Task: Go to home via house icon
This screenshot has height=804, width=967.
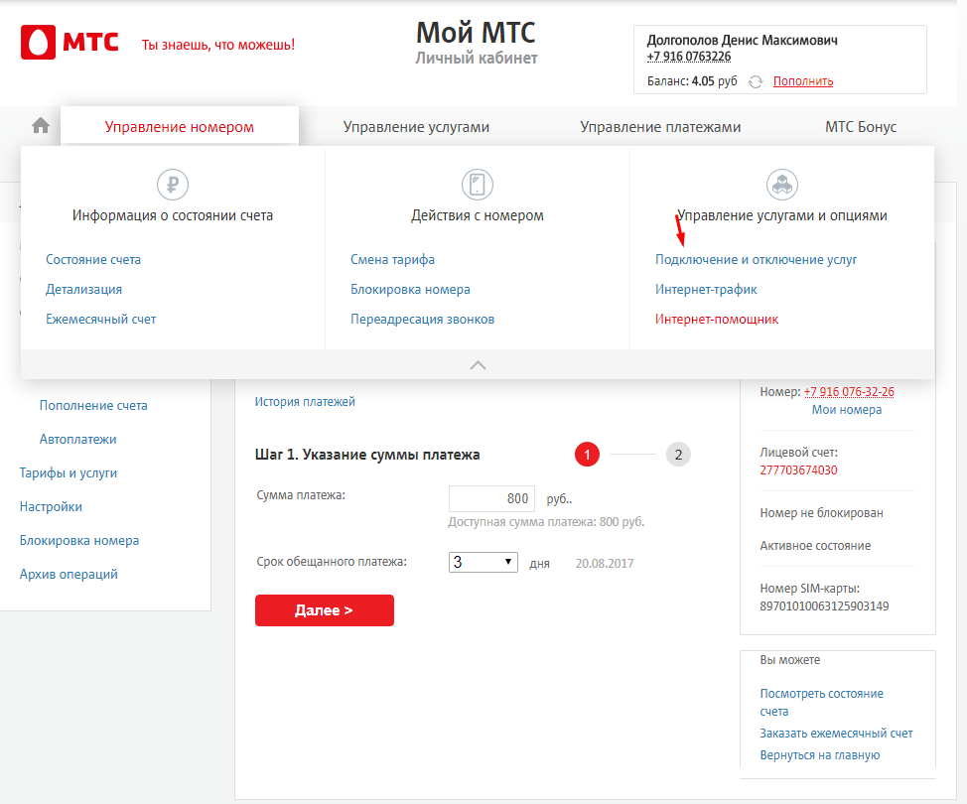Action: pyautogui.click(x=41, y=126)
